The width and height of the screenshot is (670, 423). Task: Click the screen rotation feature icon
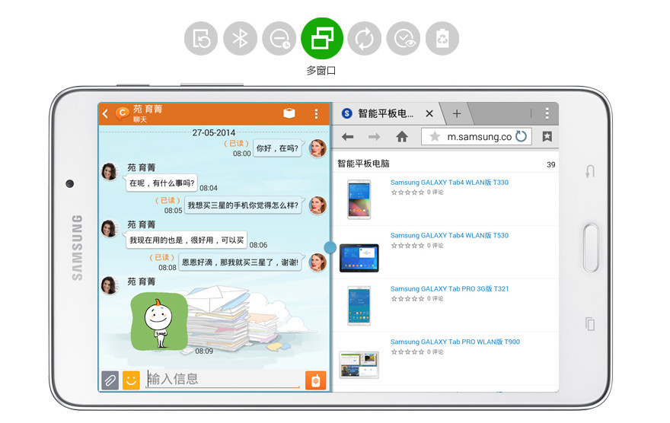201,39
